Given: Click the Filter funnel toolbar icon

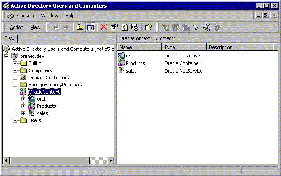Looking at the screenshot, I should [x=196, y=27].
